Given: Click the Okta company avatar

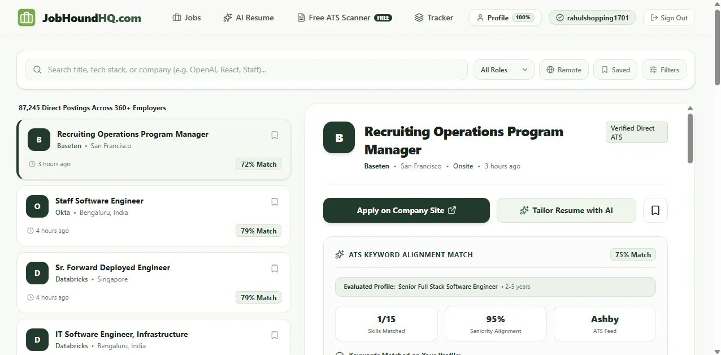Looking at the screenshot, I should [37, 206].
